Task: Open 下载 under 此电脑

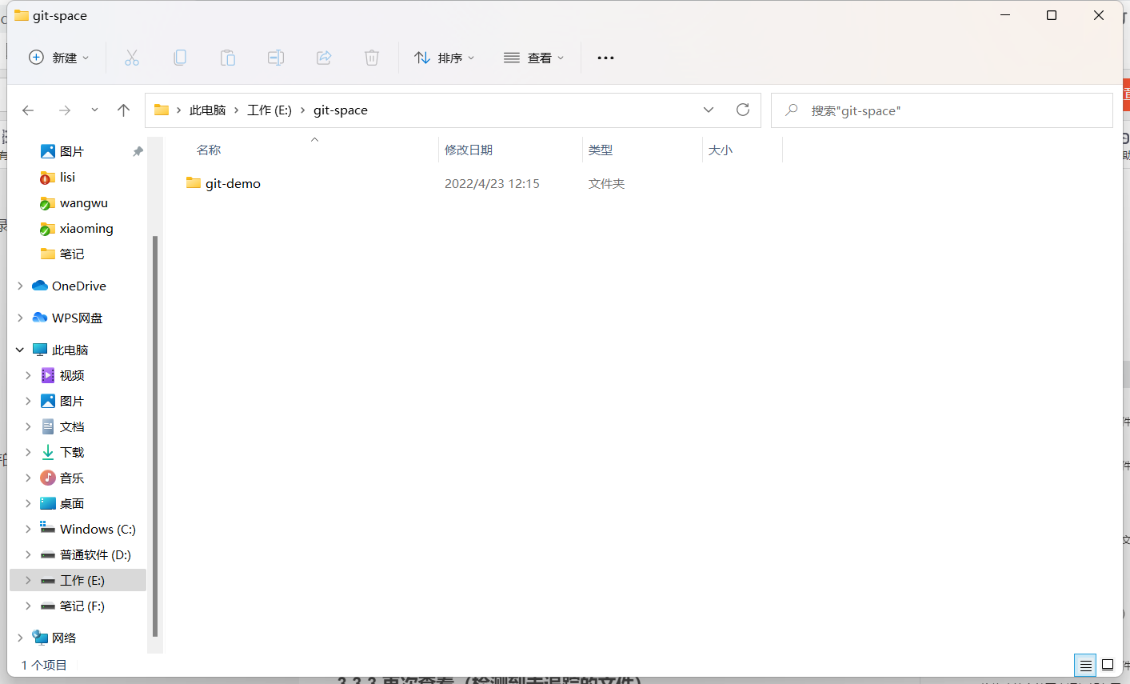Action: tap(71, 452)
